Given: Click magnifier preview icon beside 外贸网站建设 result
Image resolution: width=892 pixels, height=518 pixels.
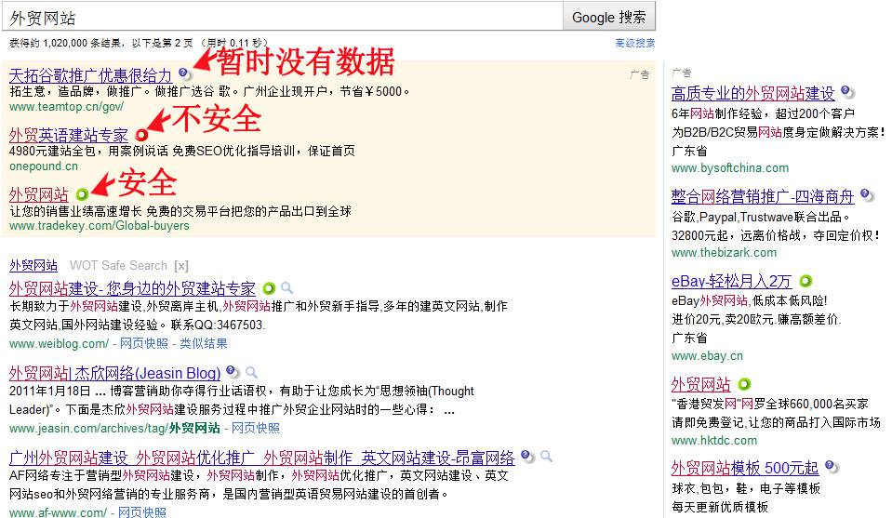Looking at the screenshot, I should pyautogui.click(x=287, y=287).
